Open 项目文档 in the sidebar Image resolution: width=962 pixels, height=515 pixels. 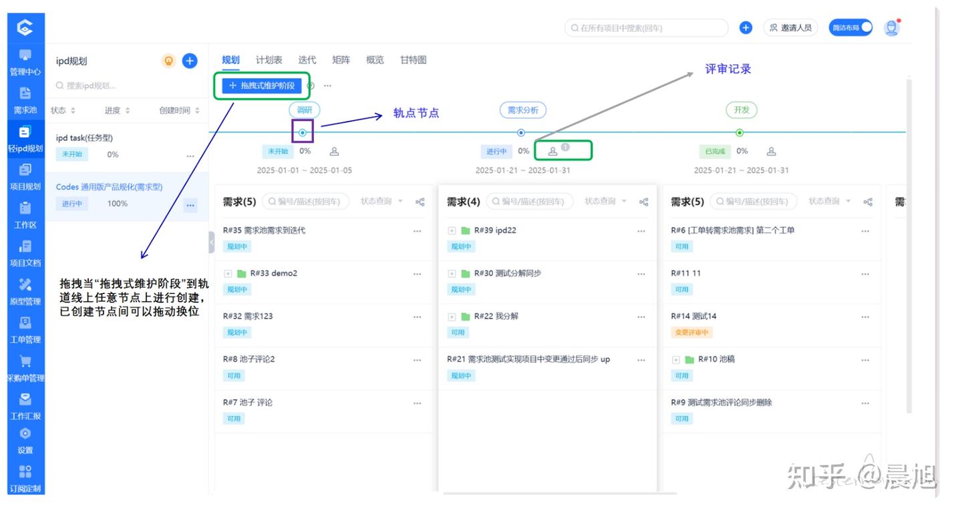(x=25, y=253)
